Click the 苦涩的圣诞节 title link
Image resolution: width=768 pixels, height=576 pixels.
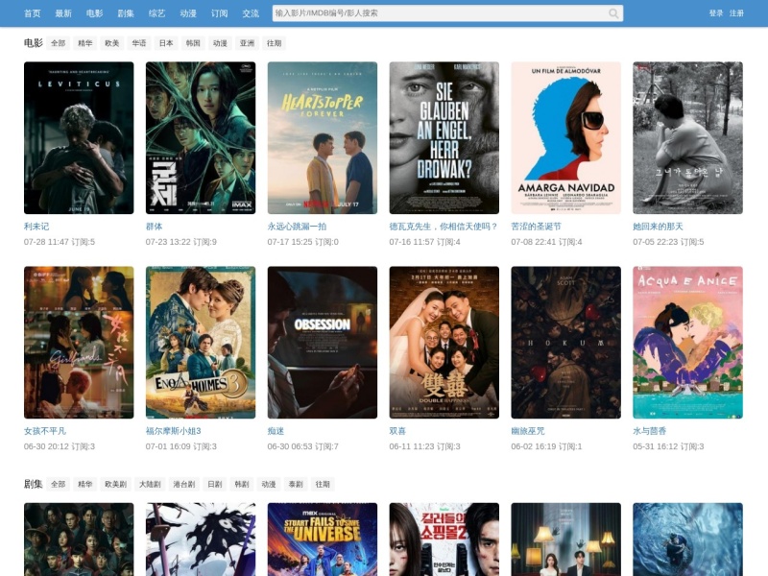tap(536, 227)
